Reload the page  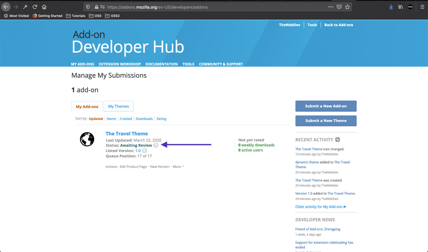click(35, 7)
